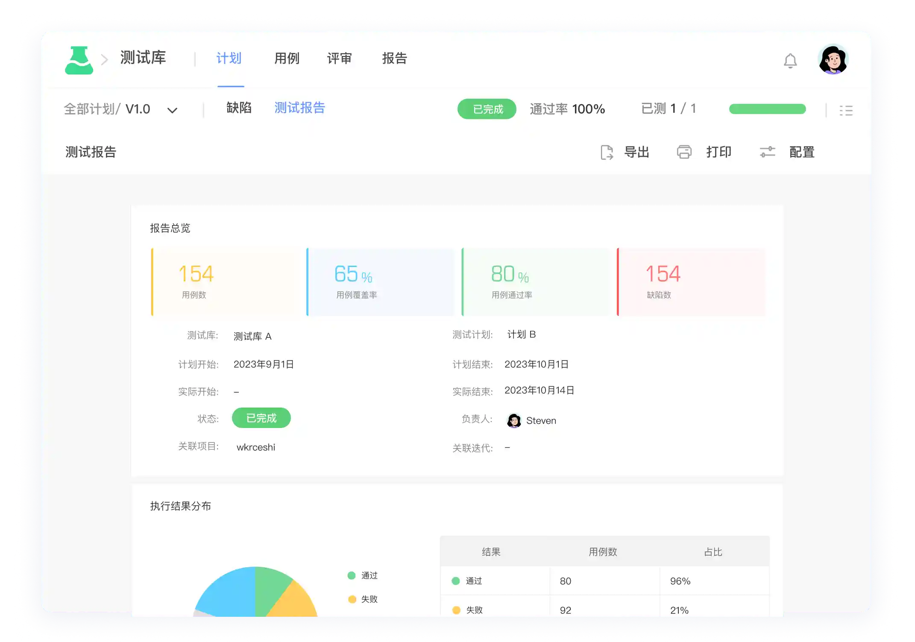Click the printer icon
The width and height of the screenshot is (915, 642).
click(x=684, y=152)
